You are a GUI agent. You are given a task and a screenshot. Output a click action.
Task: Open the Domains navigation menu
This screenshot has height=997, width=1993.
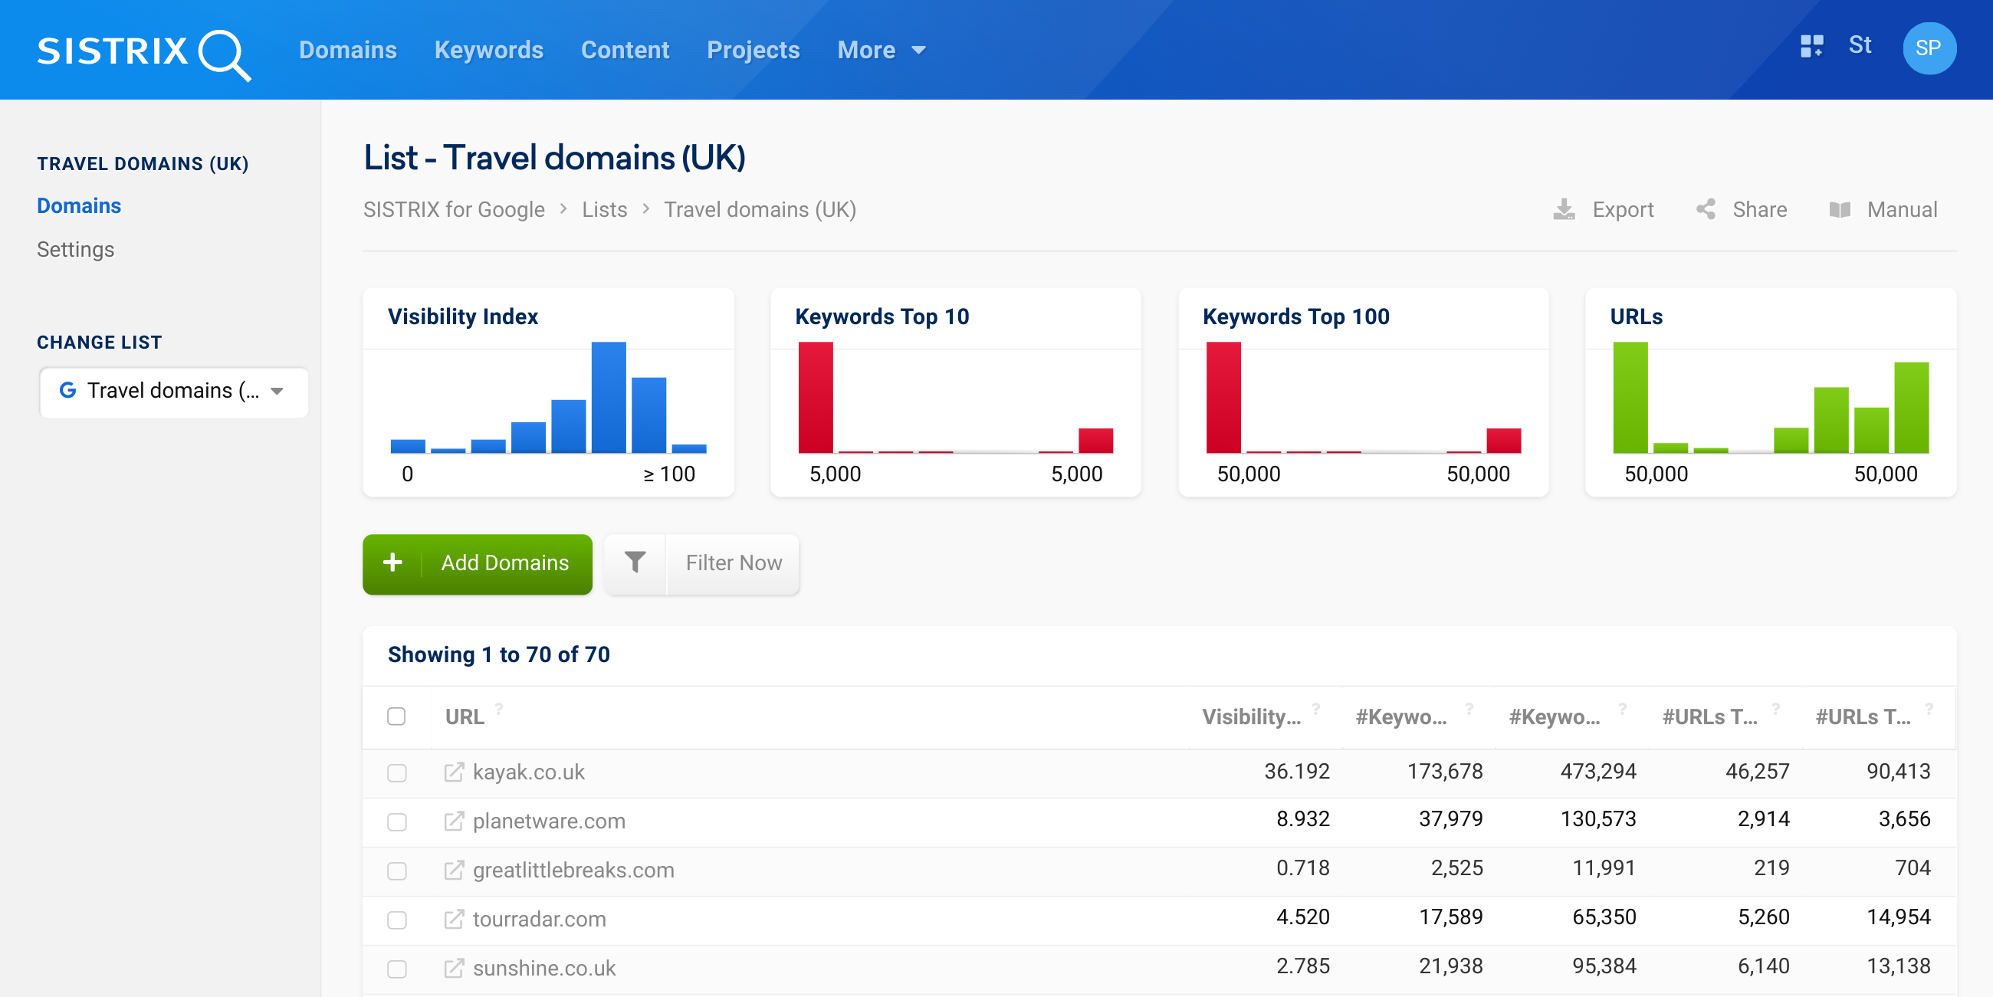(348, 51)
